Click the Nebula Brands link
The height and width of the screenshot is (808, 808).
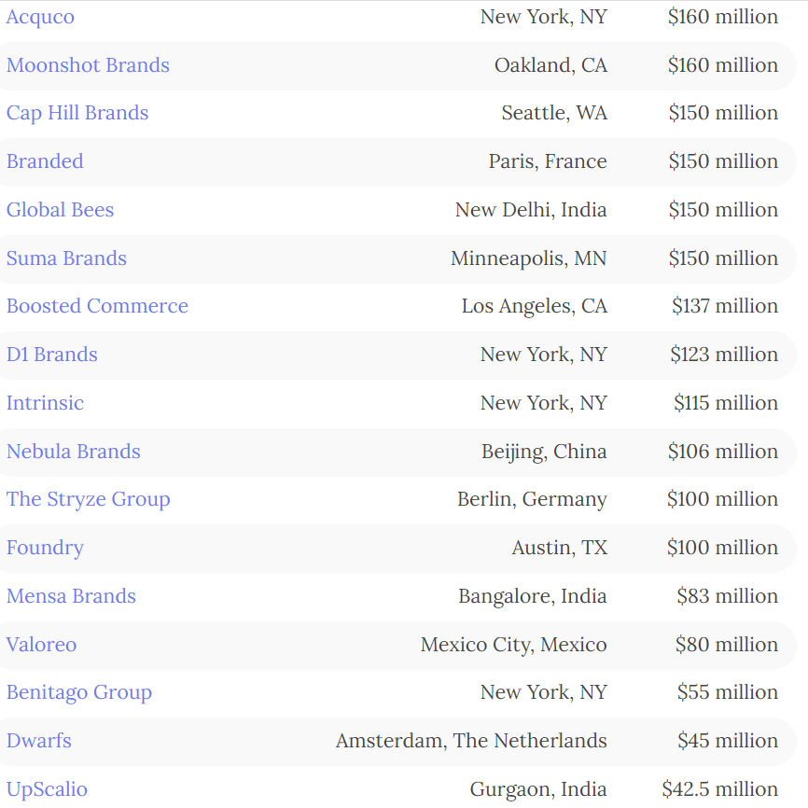74,452
